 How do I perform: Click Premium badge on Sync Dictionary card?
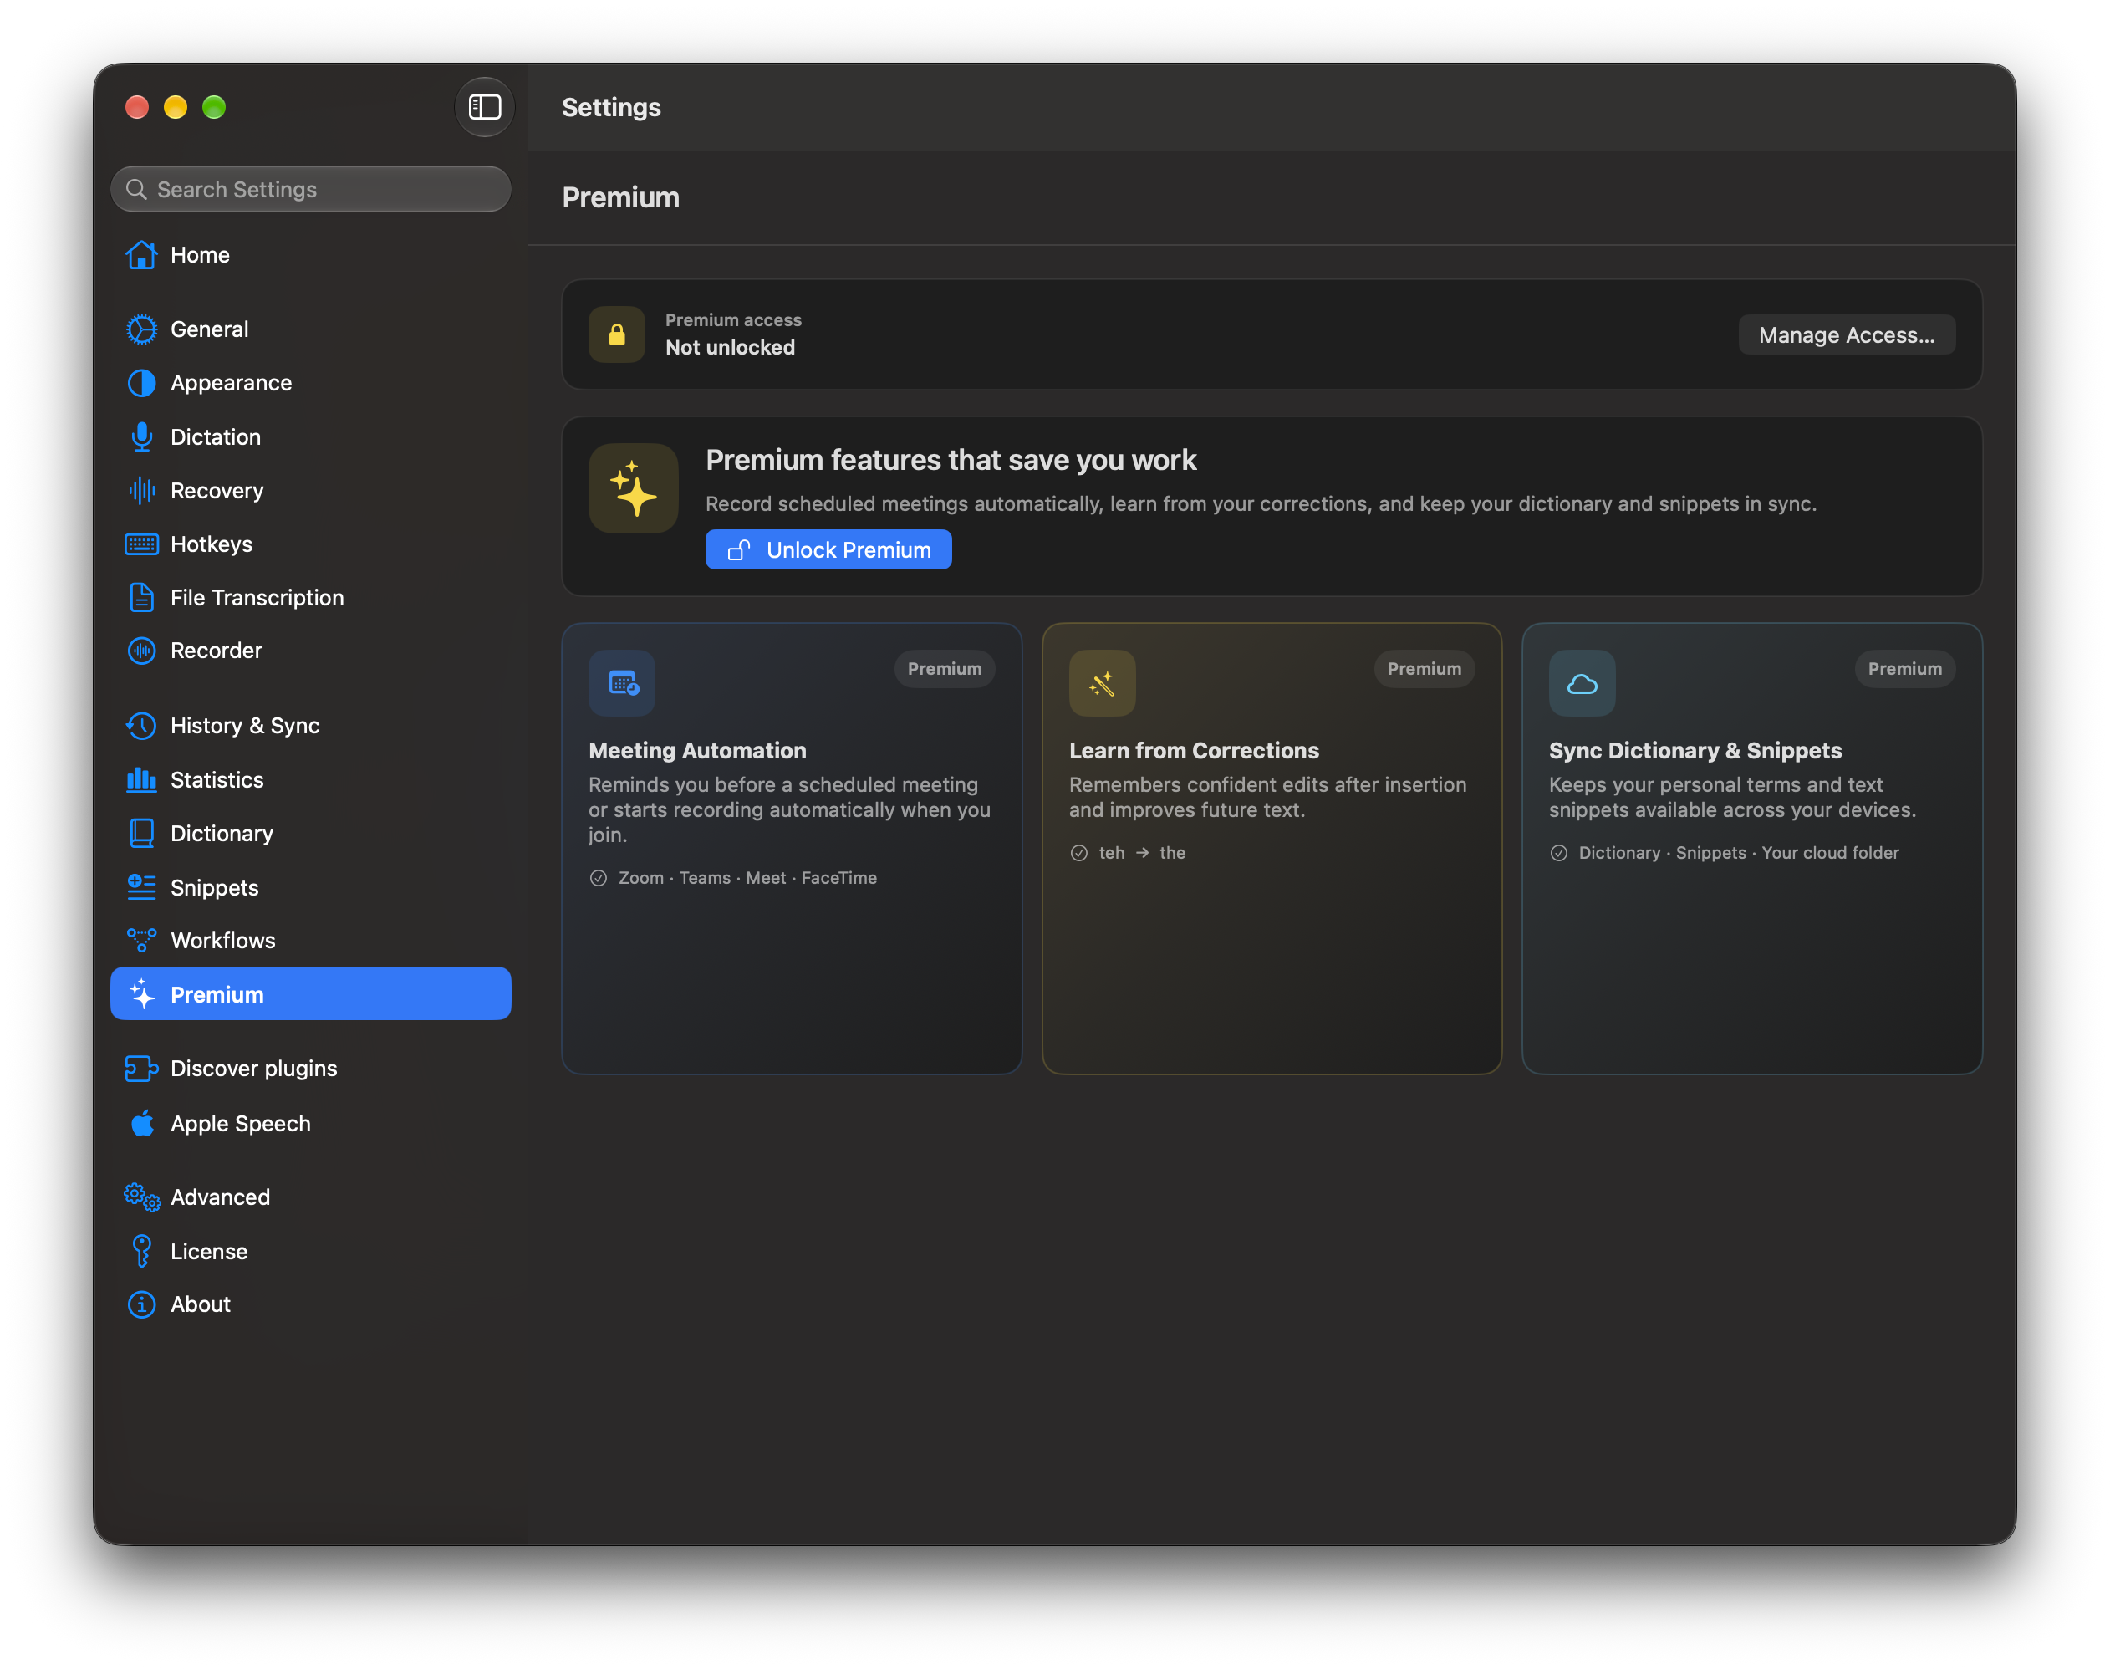1905,670
